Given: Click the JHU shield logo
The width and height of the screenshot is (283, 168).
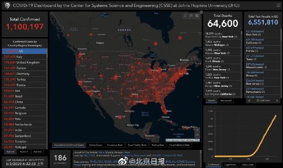Looking at the screenshot, I should click(x=7, y=5).
